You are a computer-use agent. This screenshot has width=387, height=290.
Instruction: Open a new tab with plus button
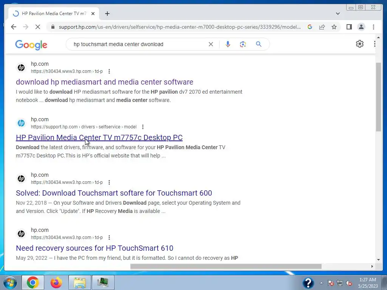107,14
